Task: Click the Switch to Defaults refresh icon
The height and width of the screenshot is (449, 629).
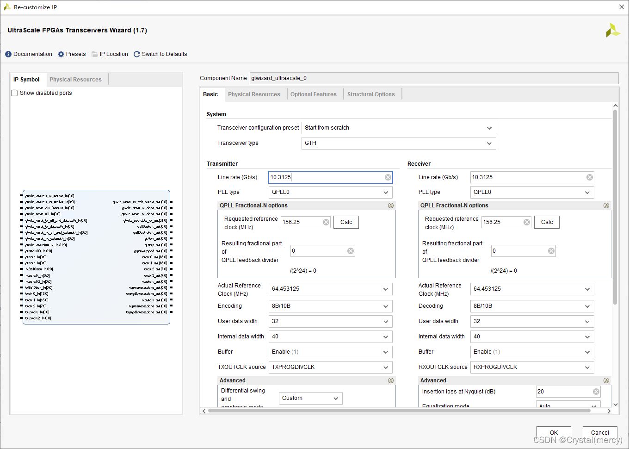Action: pyautogui.click(x=137, y=54)
